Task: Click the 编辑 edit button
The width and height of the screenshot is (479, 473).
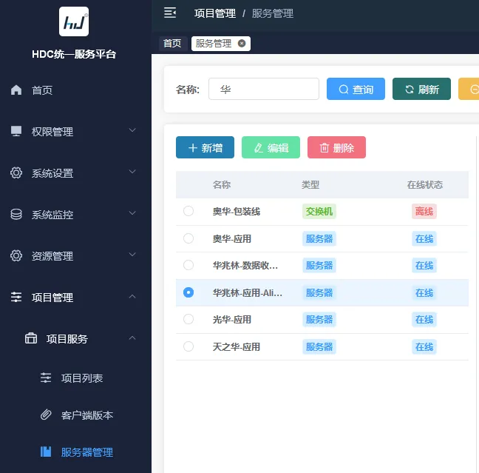Action: [x=271, y=147]
